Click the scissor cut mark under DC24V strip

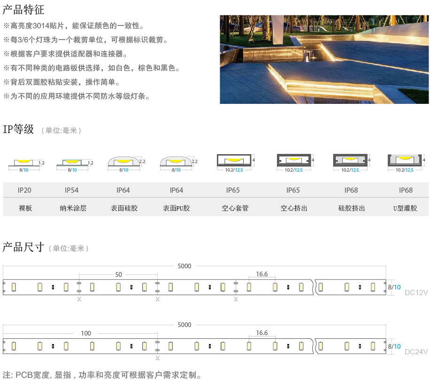point(158,359)
